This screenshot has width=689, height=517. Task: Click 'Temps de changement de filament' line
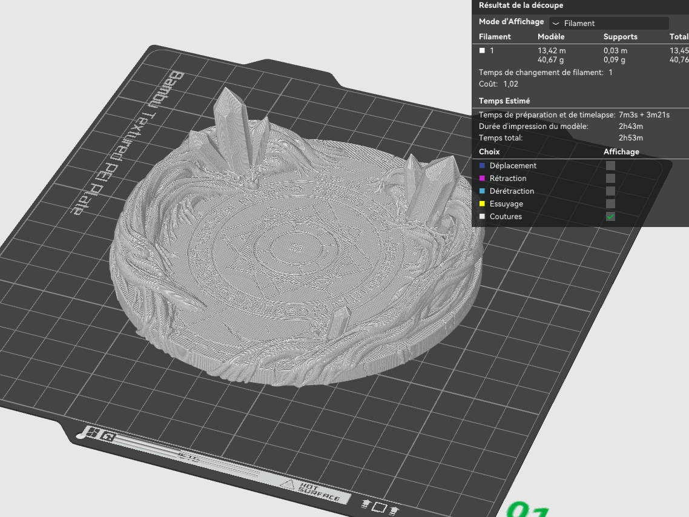click(x=546, y=73)
